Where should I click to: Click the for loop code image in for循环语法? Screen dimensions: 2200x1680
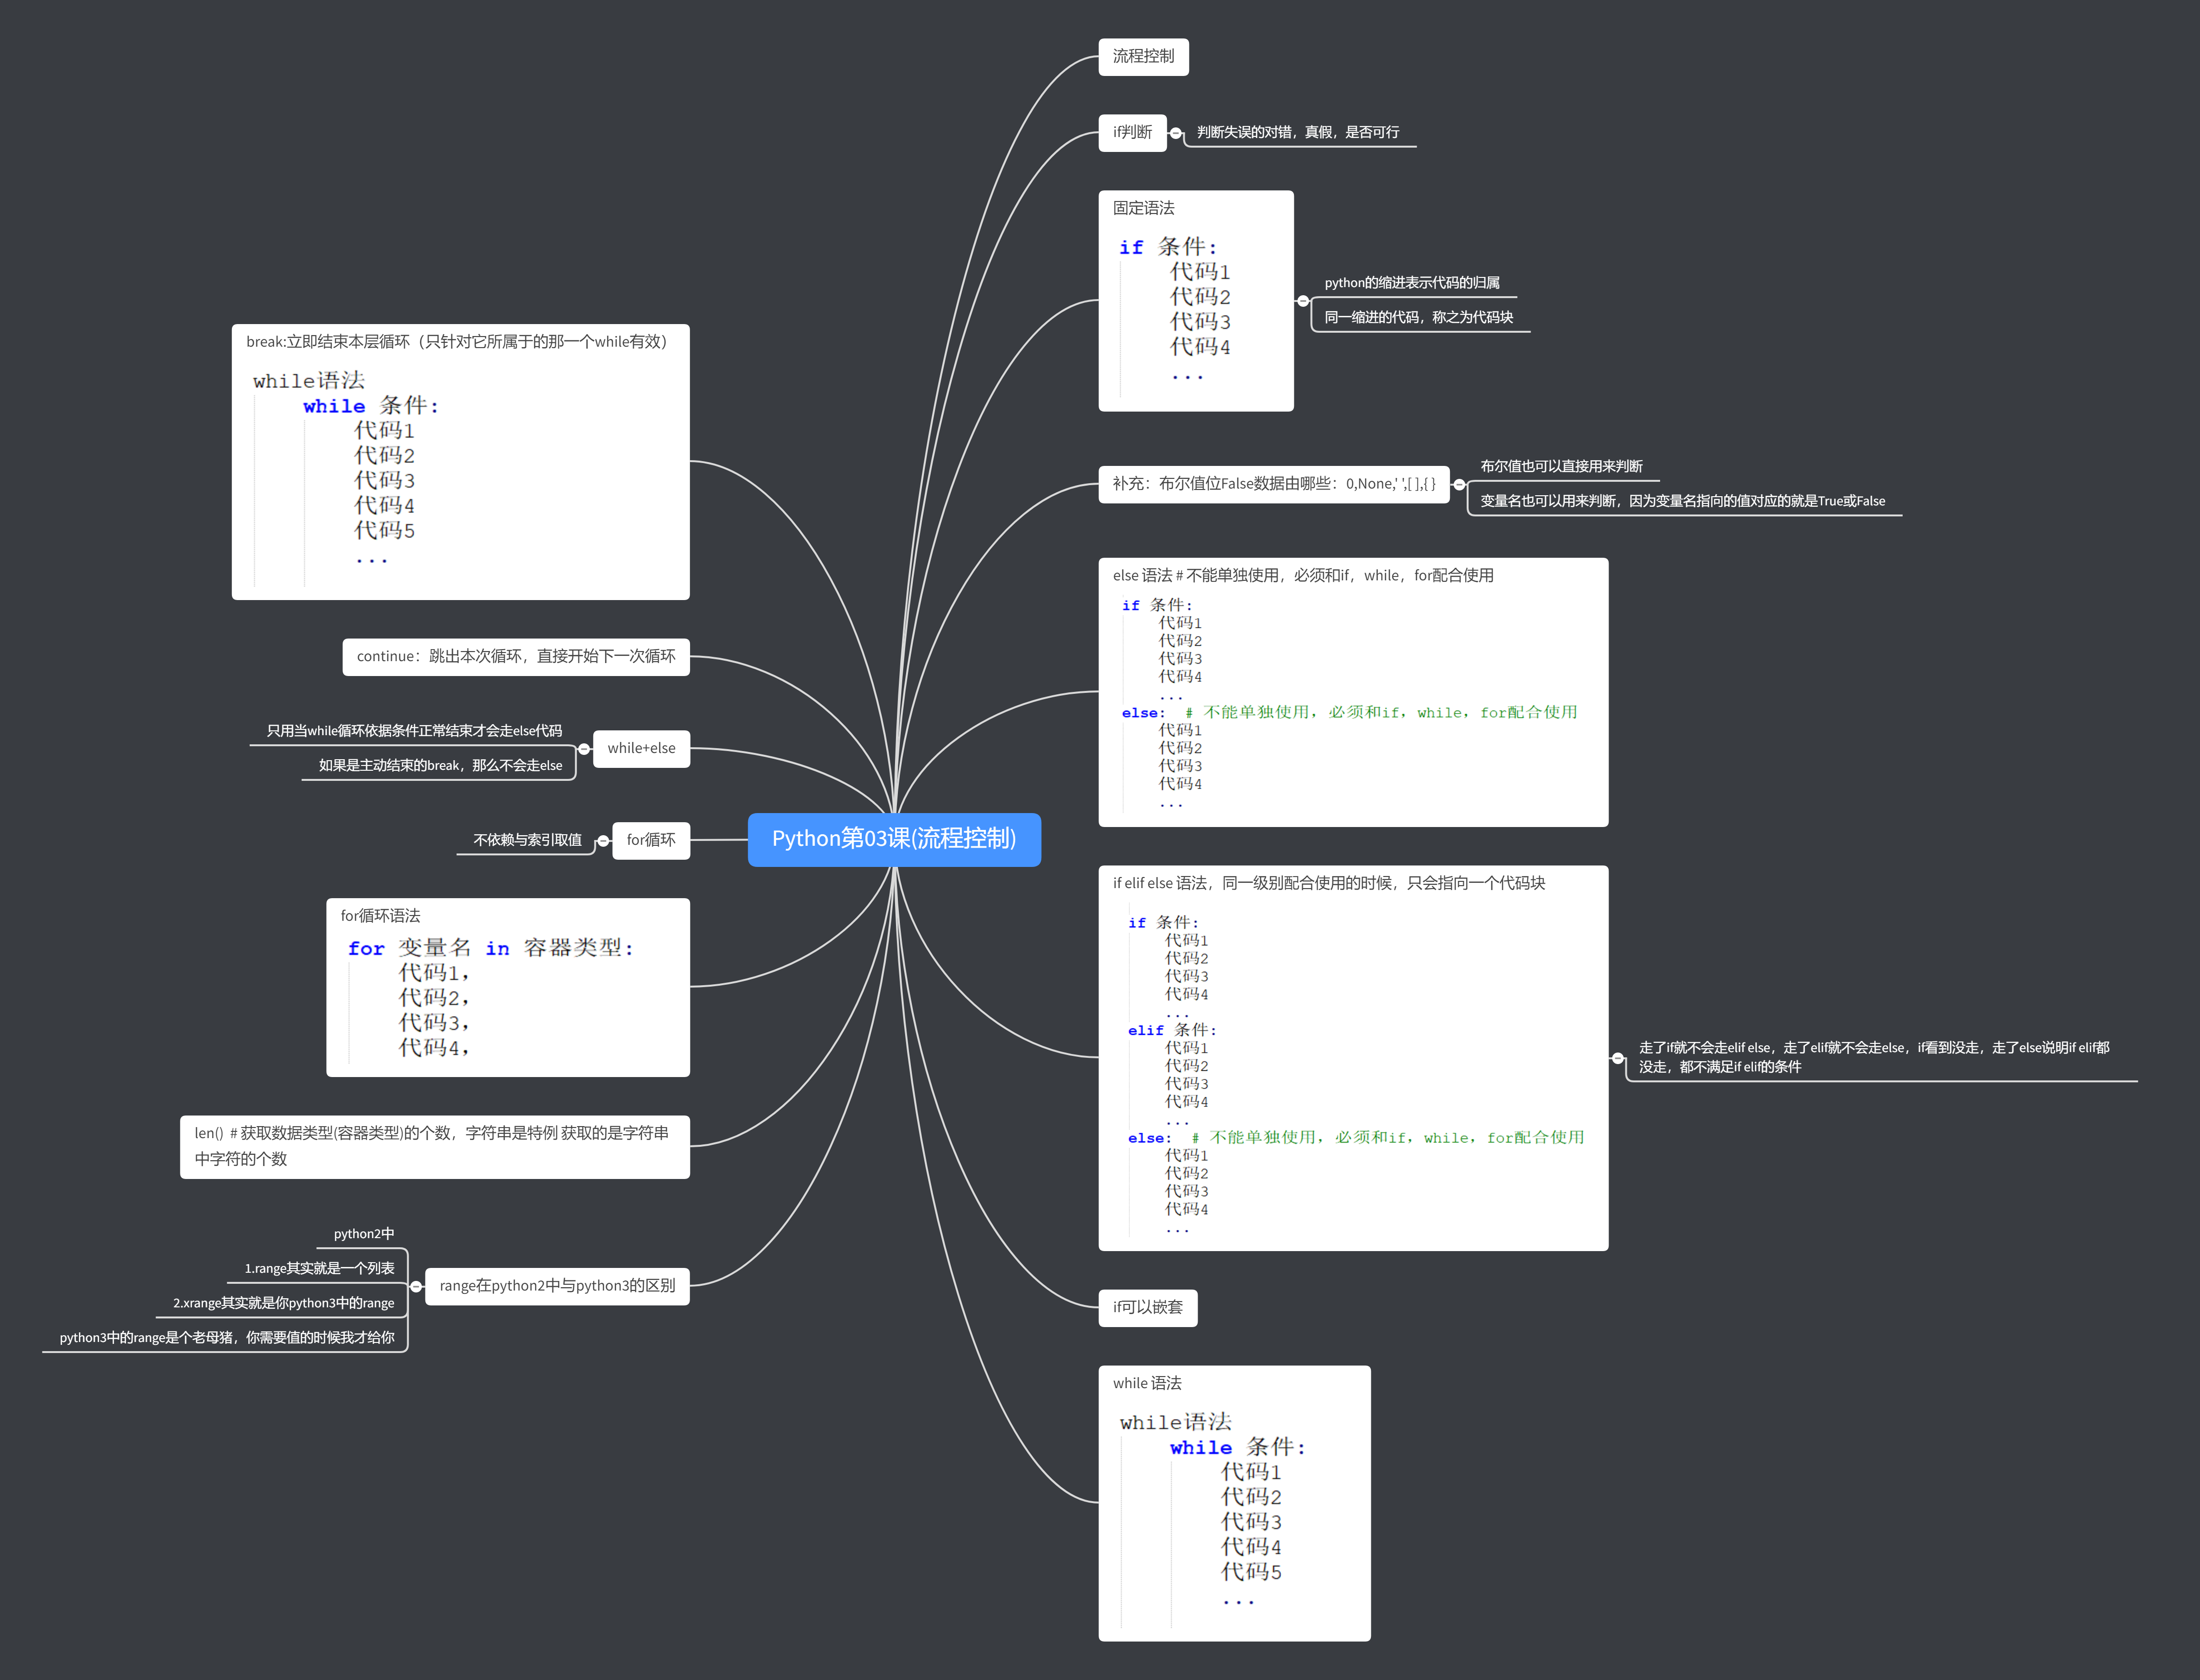click(x=490, y=998)
